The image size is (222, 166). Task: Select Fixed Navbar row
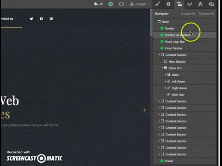pos(185,48)
